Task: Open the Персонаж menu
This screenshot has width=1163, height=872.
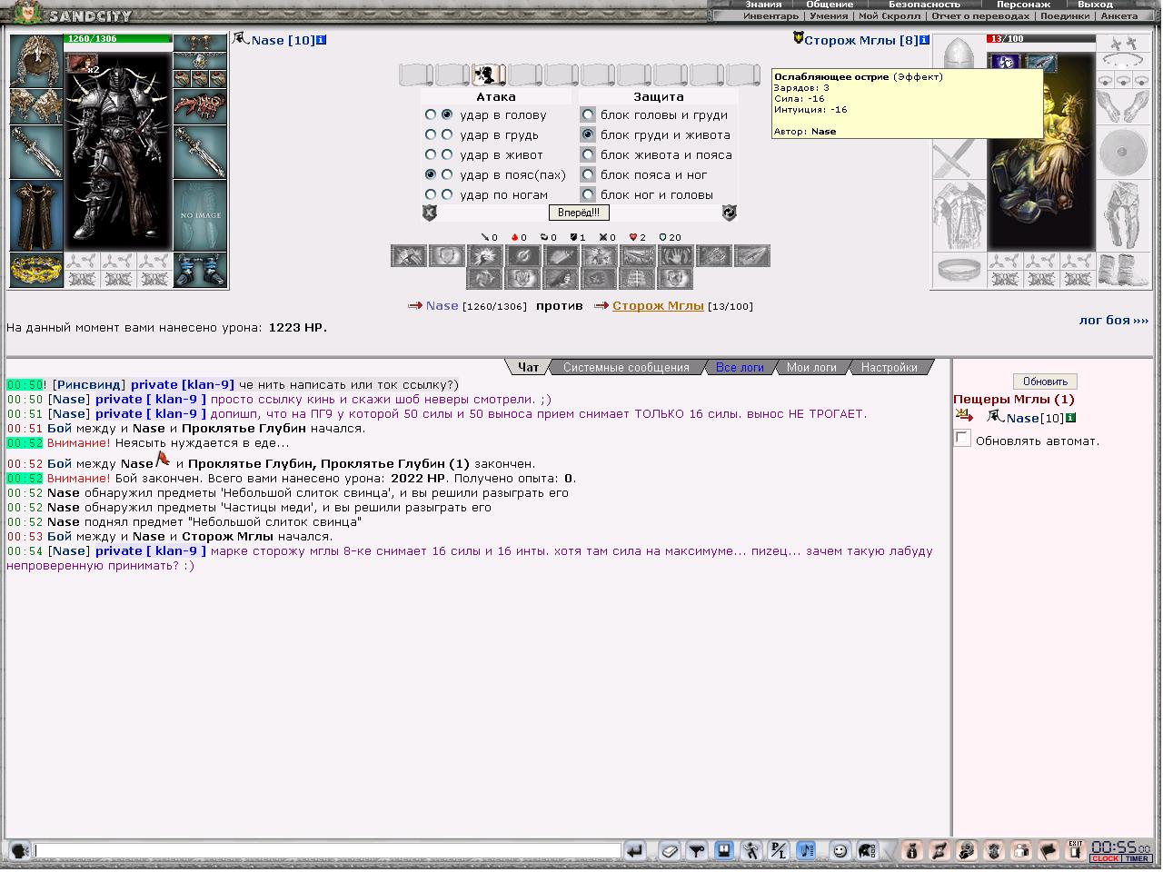Action: [1023, 5]
